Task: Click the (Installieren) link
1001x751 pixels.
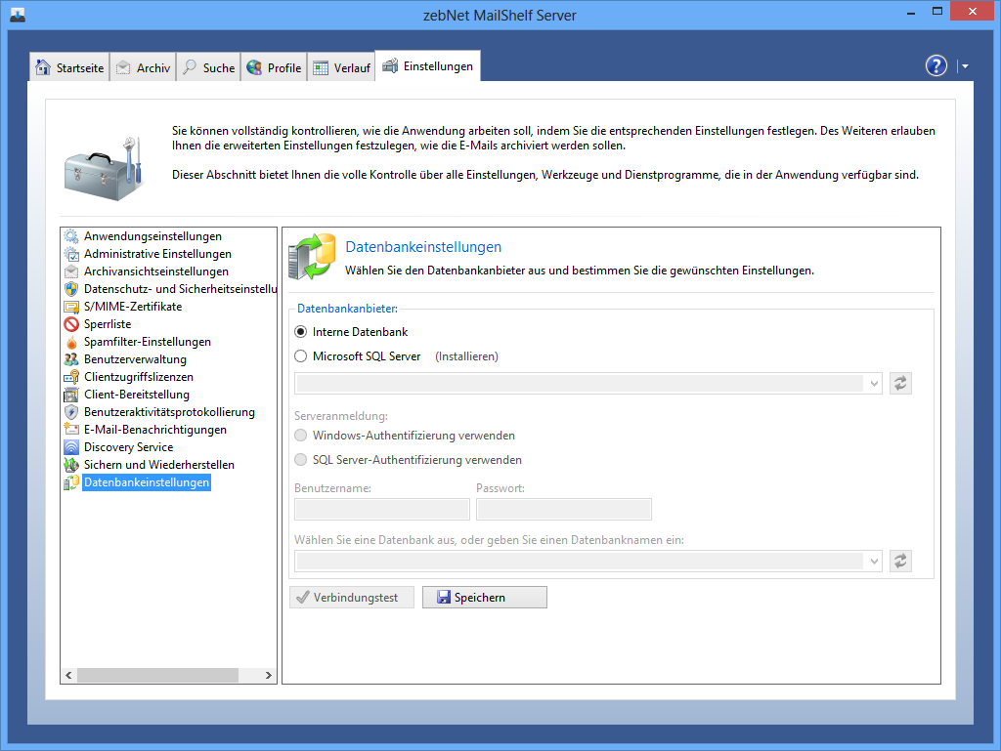Action: click(x=466, y=356)
